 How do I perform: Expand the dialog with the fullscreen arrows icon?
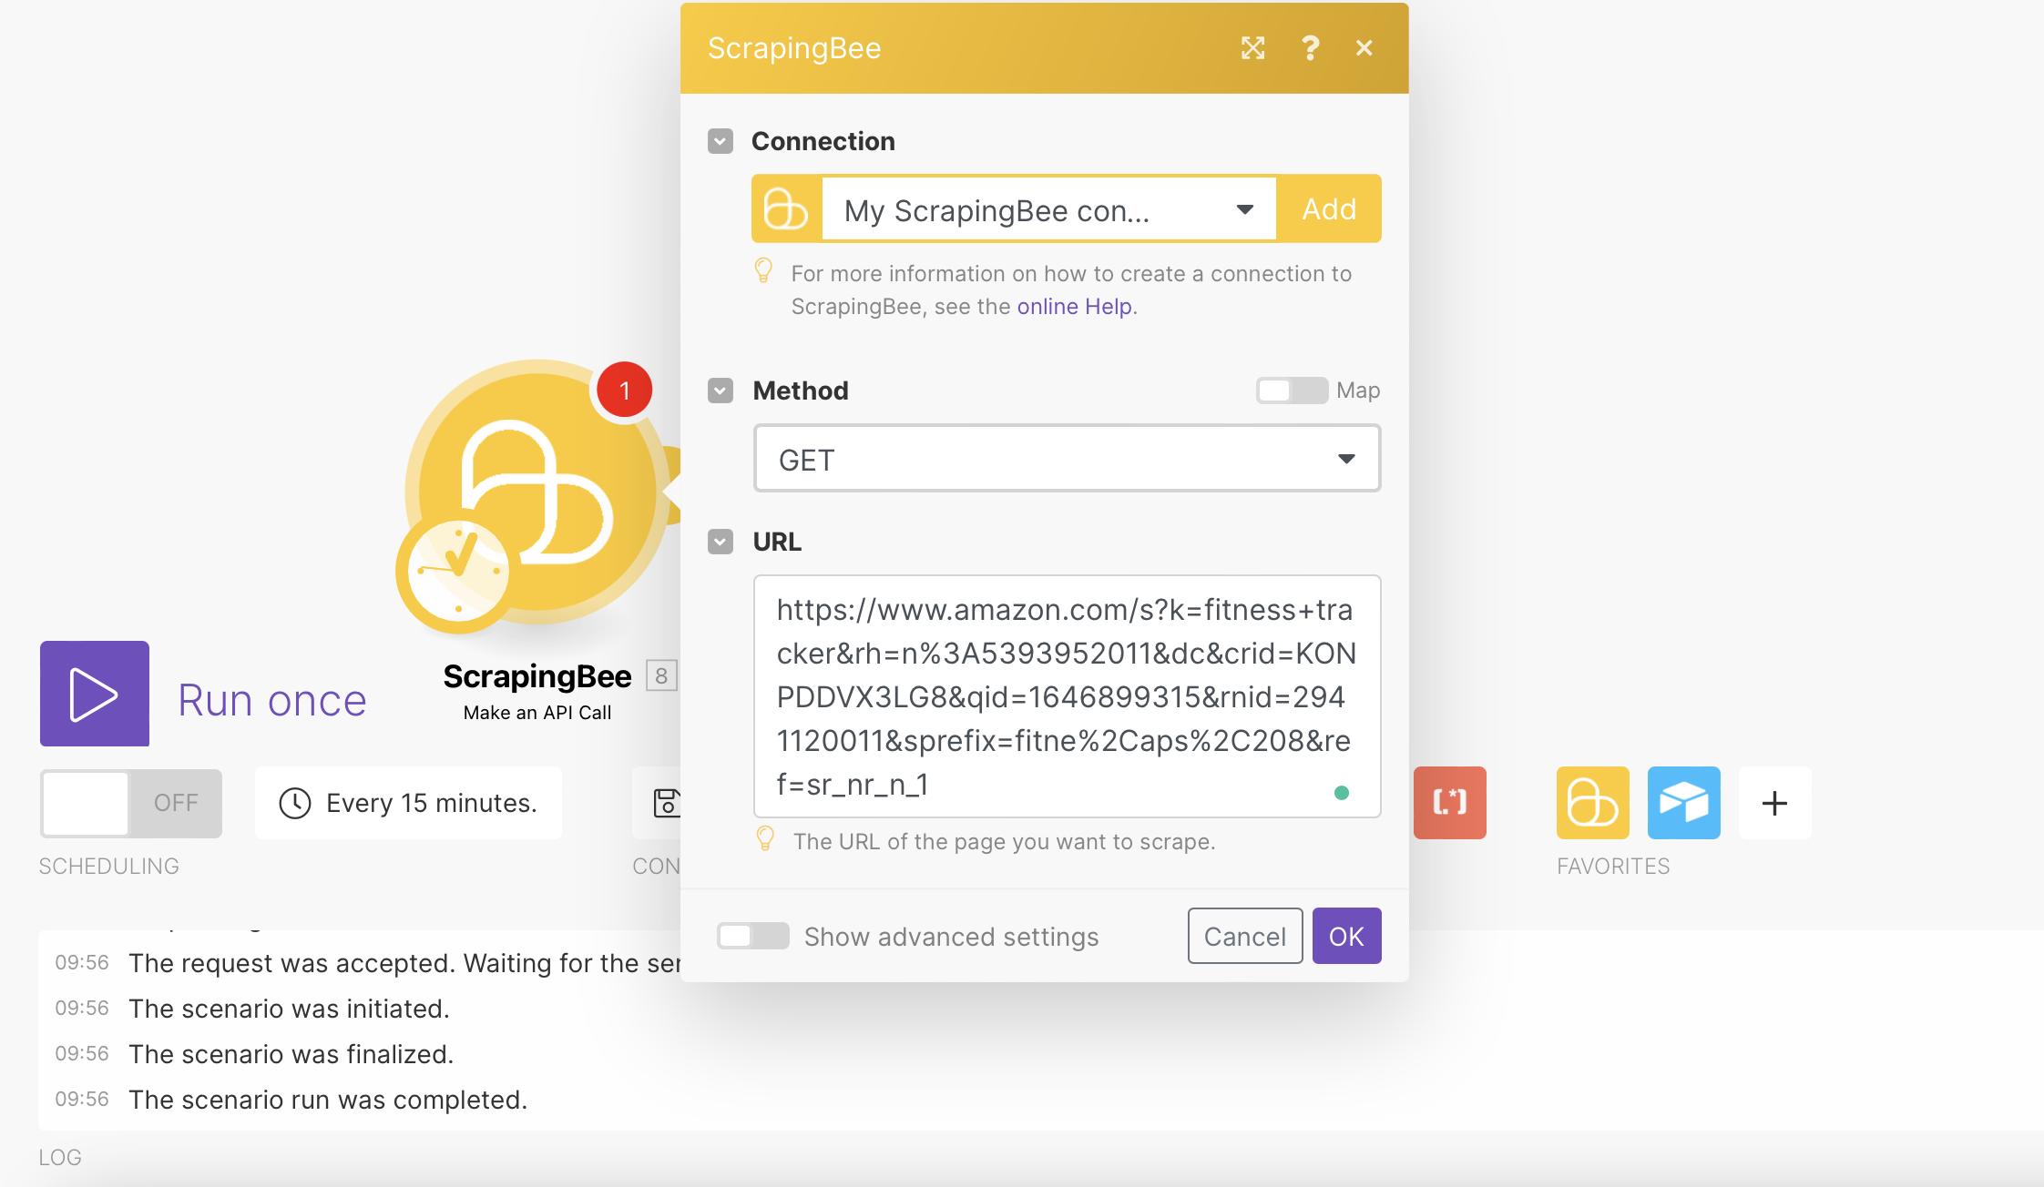click(x=1253, y=48)
